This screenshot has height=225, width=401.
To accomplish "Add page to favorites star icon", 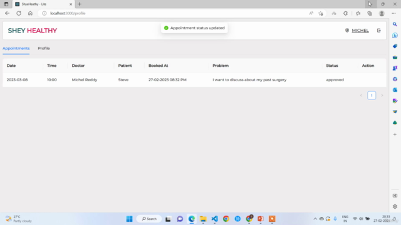I will pyautogui.click(x=321, y=13).
